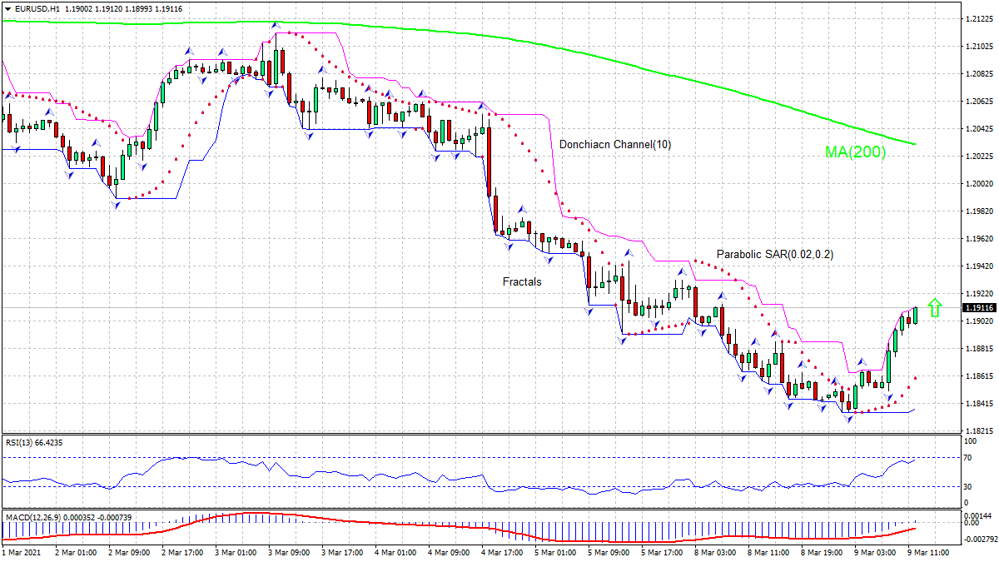Click the Donchiacn Channel(10) label
The width and height of the screenshot is (999, 562).
pos(614,143)
